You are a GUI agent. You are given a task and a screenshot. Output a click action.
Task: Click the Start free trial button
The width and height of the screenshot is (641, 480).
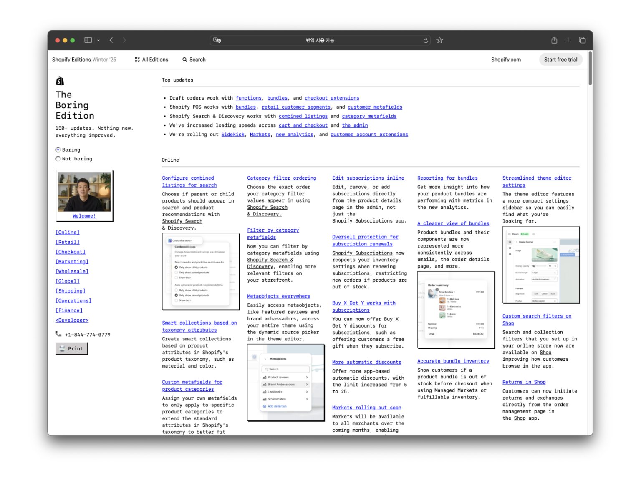560,60
